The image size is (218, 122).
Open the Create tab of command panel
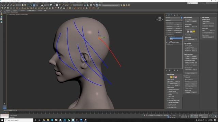tap(167, 15)
